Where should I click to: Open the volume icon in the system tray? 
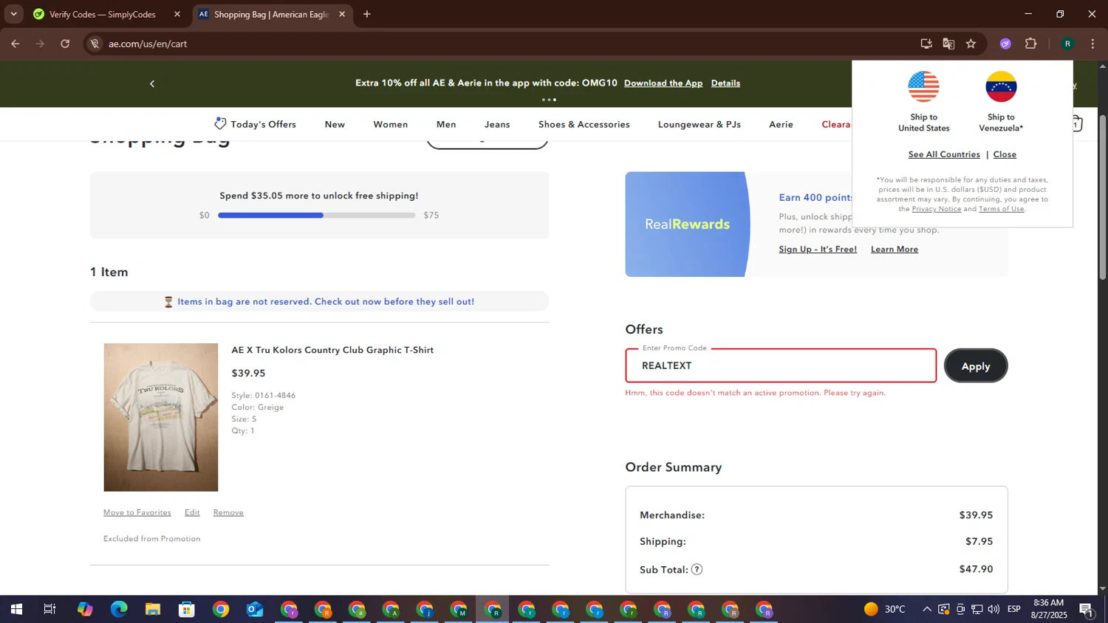pyautogui.click(x=994, y=609)
